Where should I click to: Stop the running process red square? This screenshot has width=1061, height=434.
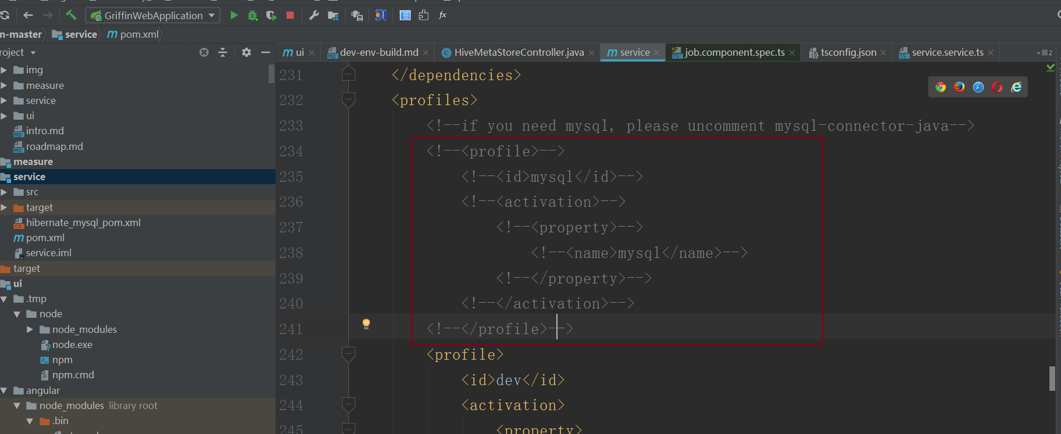pos(290,15)
